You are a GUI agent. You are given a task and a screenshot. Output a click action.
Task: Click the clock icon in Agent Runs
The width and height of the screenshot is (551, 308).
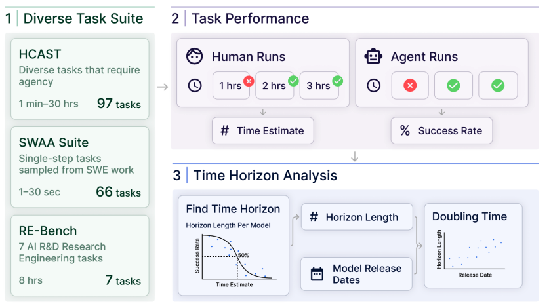tap(373, 85)
